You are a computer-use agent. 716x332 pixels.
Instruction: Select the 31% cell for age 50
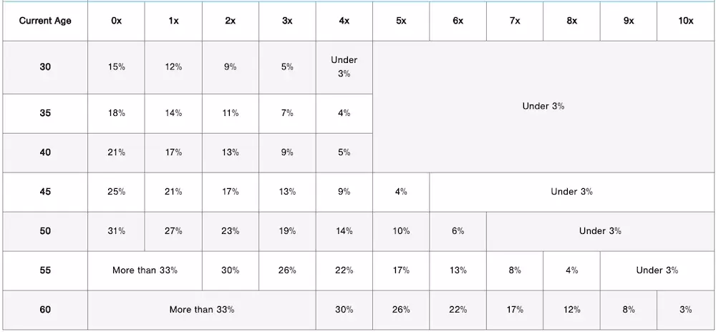[x=116, y=231]
